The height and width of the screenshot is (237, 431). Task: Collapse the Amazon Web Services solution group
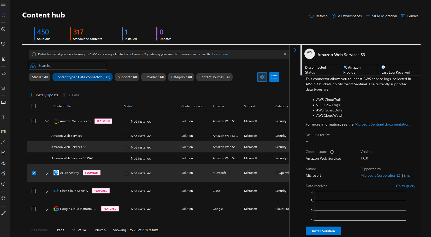[47, 121]
